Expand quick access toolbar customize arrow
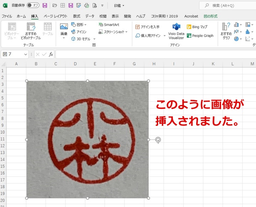The width and height of the screenshot is (256, 207). [102, 5]
